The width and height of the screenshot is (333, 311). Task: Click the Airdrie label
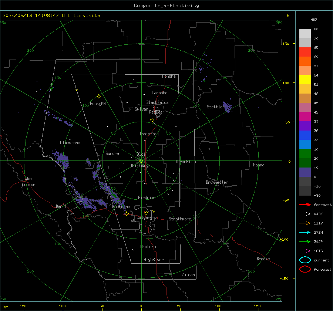[146, 197]
